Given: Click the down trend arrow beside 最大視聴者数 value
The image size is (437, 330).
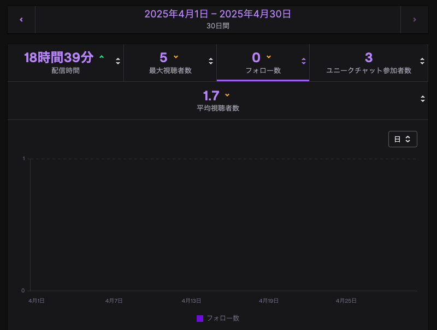Looking at the screenshot, I should click(176, 57).
